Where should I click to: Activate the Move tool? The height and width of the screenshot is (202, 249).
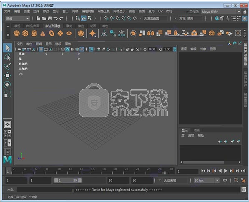8,76
